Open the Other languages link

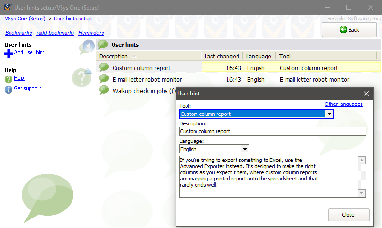coord(343,104)
